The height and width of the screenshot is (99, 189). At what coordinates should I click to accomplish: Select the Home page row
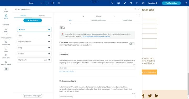coord(34,29)
